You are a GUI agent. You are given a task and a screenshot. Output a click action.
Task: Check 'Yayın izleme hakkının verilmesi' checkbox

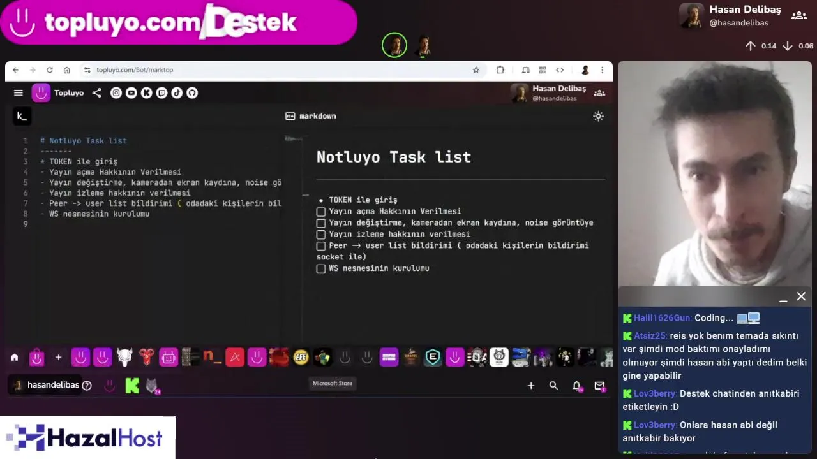click(x=321, y=235)
